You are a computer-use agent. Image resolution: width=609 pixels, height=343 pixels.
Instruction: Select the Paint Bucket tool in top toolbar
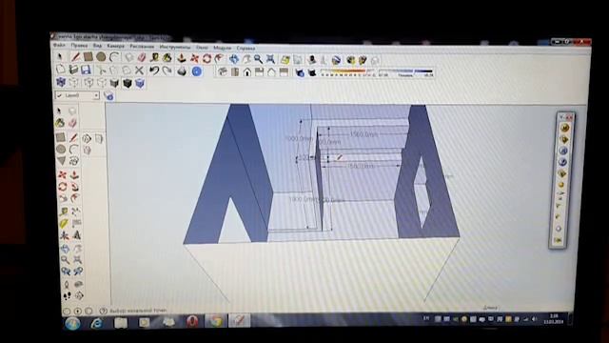167,58
